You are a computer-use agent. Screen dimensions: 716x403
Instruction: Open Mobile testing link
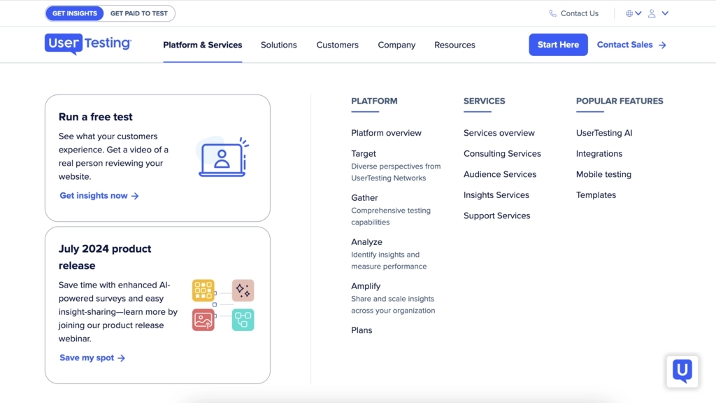[x=603, y=174]
